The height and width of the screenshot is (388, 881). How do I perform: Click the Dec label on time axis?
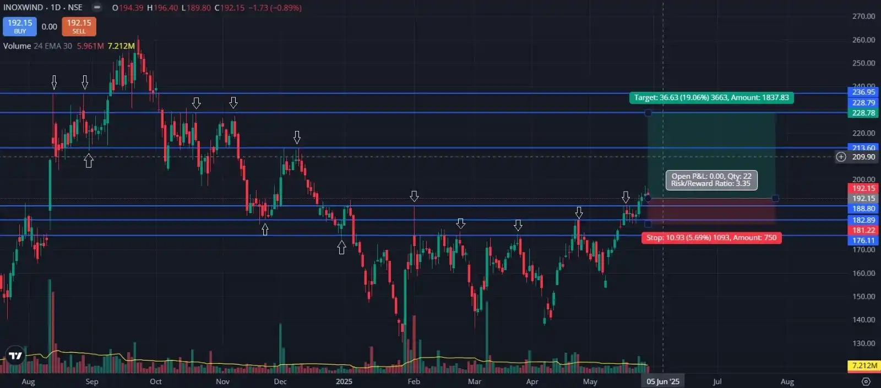pos(280,381)
